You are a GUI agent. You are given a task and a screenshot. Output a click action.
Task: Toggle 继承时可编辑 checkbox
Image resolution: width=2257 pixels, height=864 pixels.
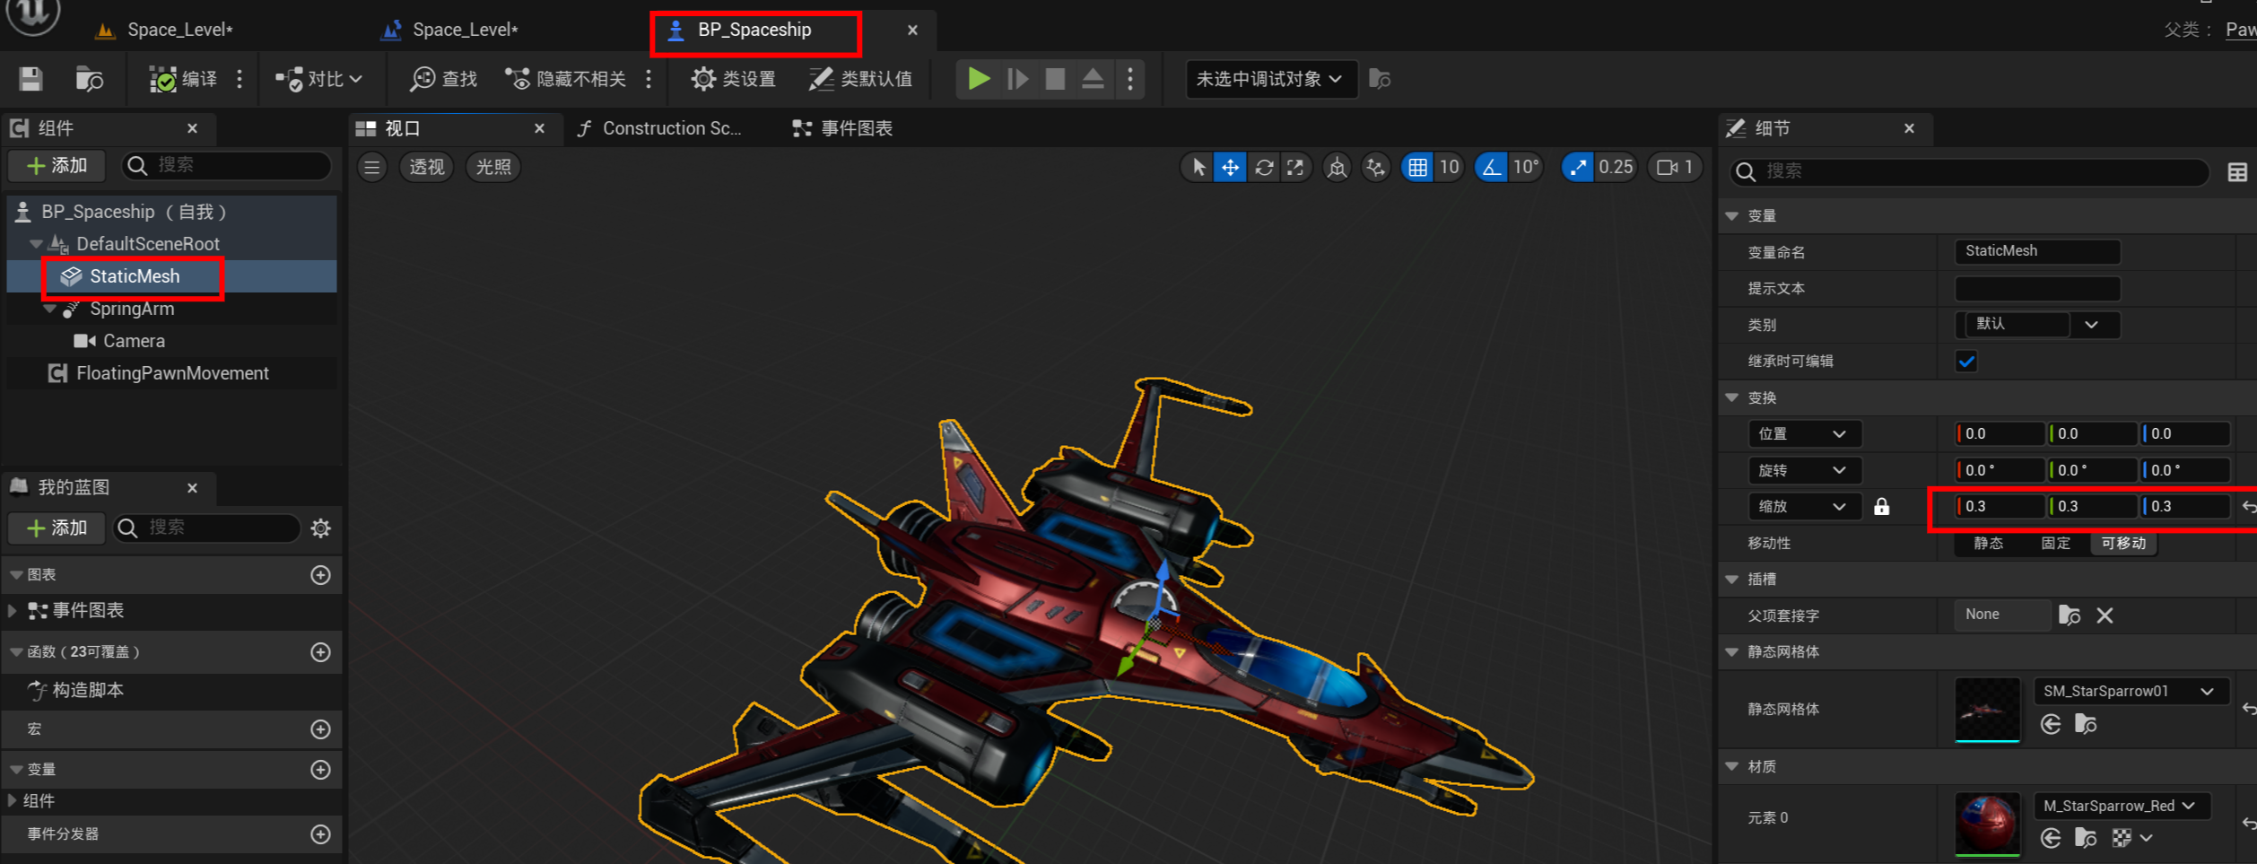tap(1966, 361)
